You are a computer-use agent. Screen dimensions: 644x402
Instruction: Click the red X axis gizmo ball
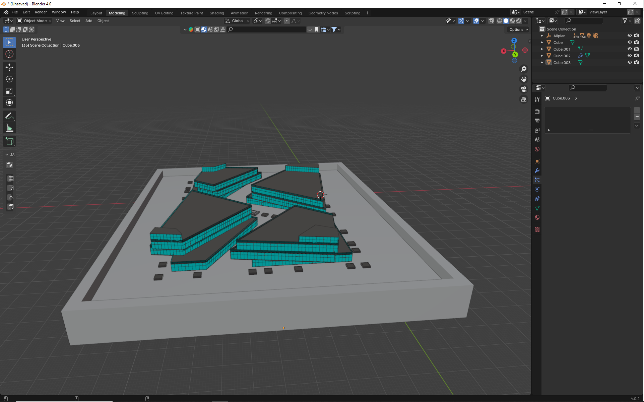pos(504,51)
